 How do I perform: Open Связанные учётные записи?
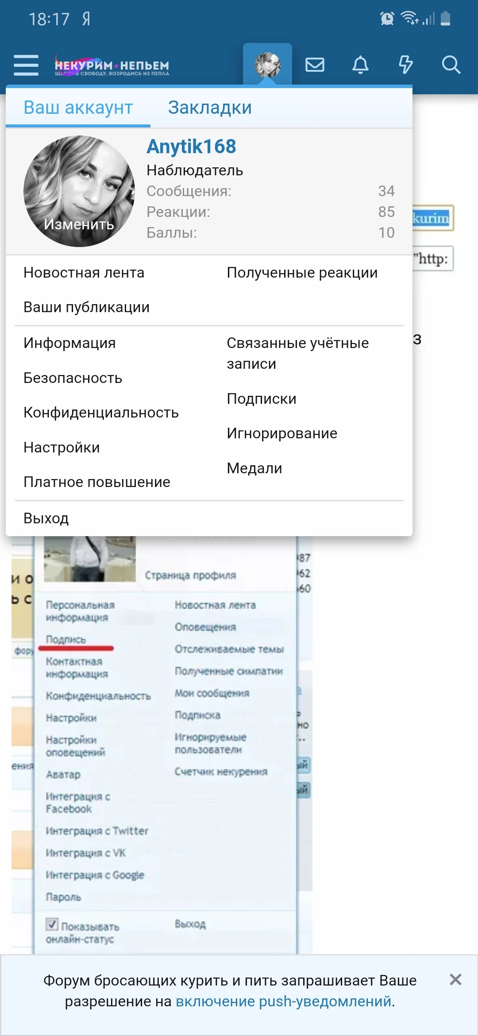[x=298, y=353]
